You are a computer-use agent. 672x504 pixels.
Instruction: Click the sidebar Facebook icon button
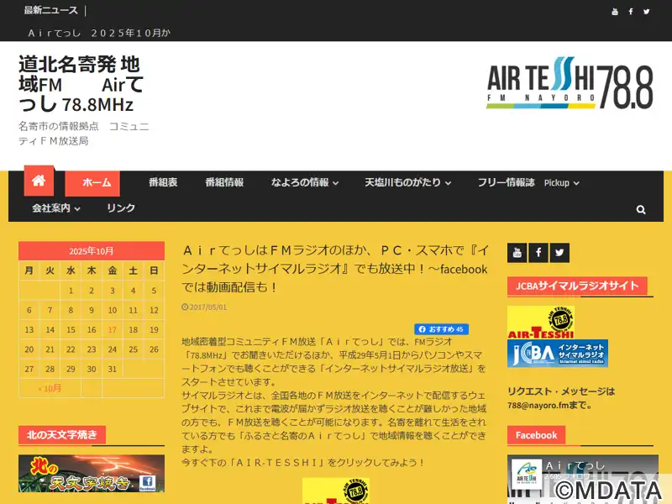[538, 252]
